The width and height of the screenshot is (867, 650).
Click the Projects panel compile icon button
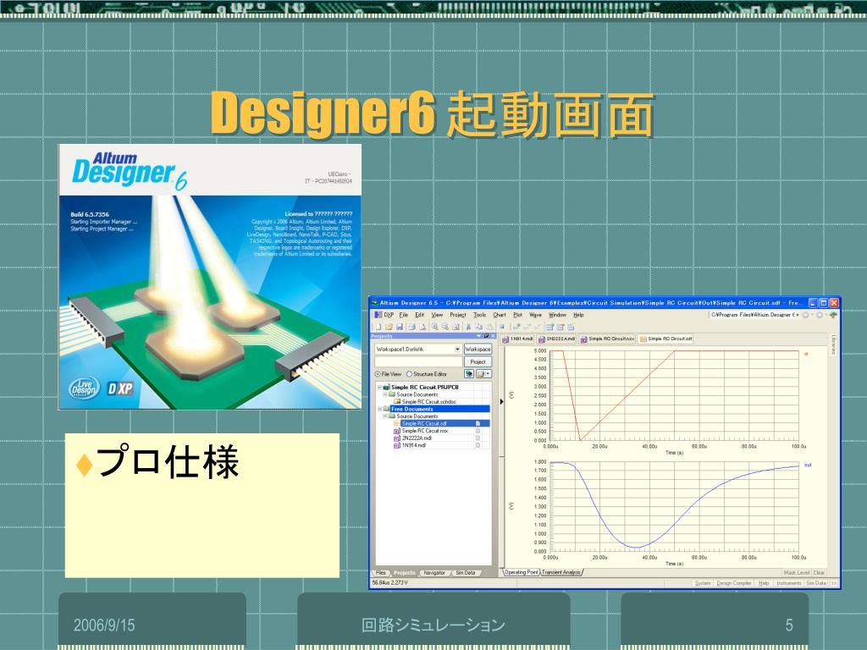(469, 373)
